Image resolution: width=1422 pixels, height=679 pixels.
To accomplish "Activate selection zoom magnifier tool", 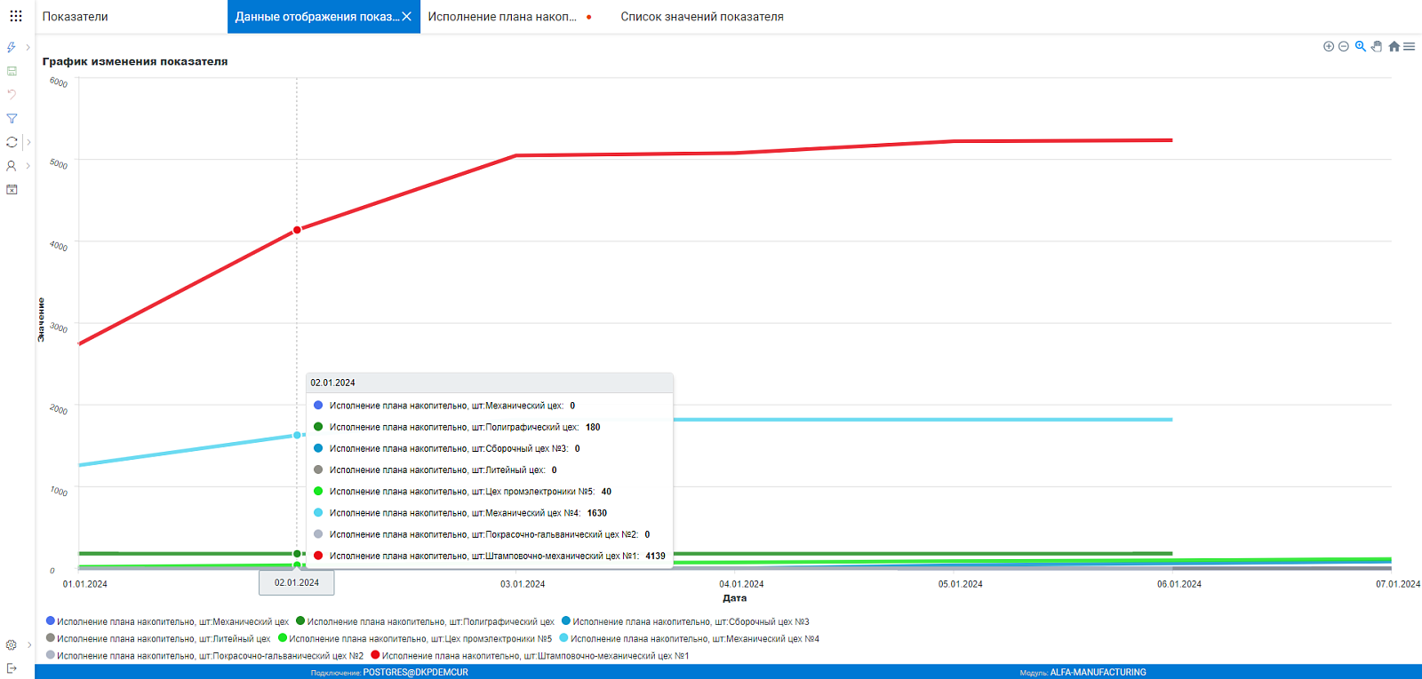I will pyautogui.click(x=1360, y=46).
